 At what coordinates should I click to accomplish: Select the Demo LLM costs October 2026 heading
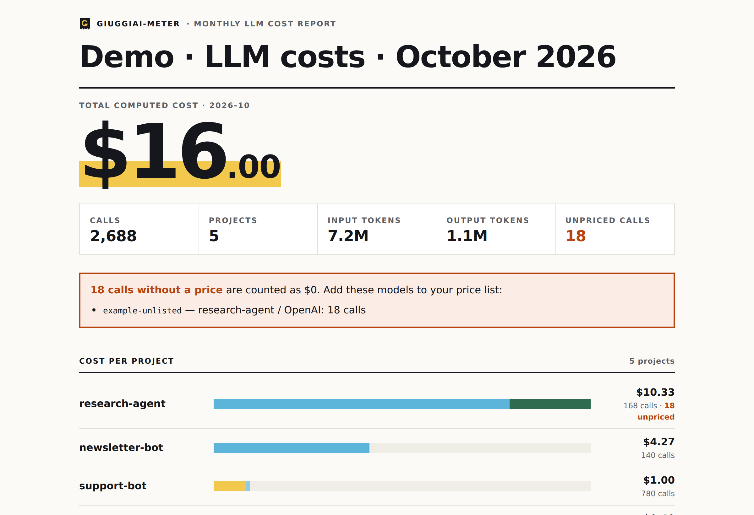click(x=347, y=57)
